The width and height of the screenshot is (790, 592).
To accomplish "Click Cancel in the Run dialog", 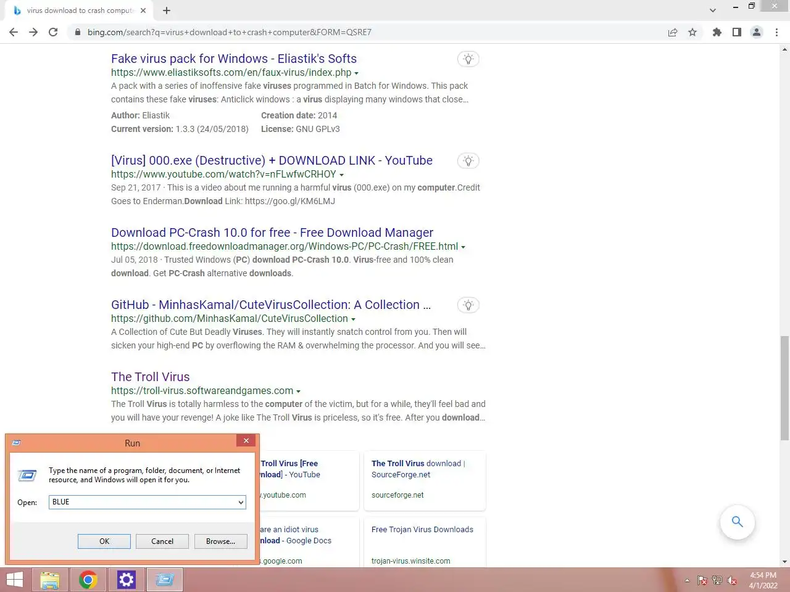I will click(162, 541).
